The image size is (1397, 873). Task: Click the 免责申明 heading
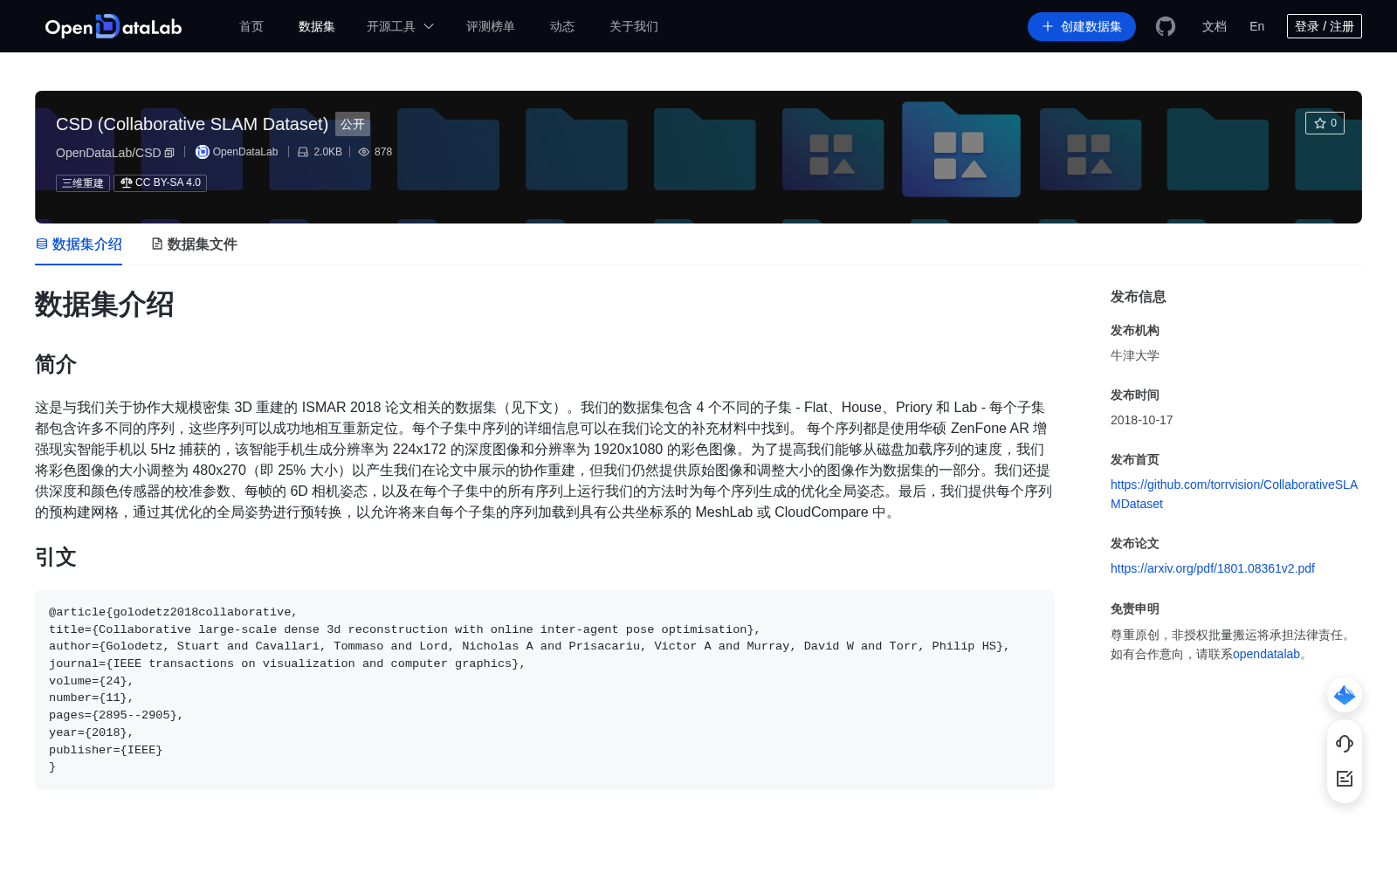click(1135, 608)
